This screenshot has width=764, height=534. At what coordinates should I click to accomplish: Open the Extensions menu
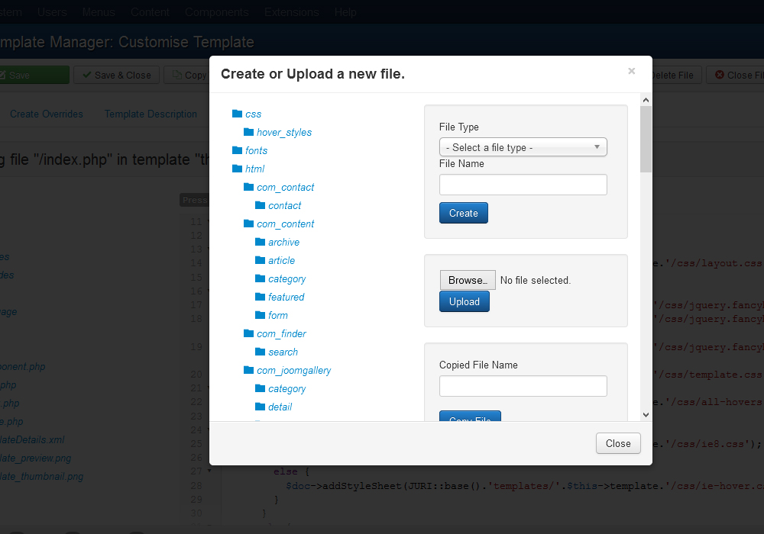point(291,11)
